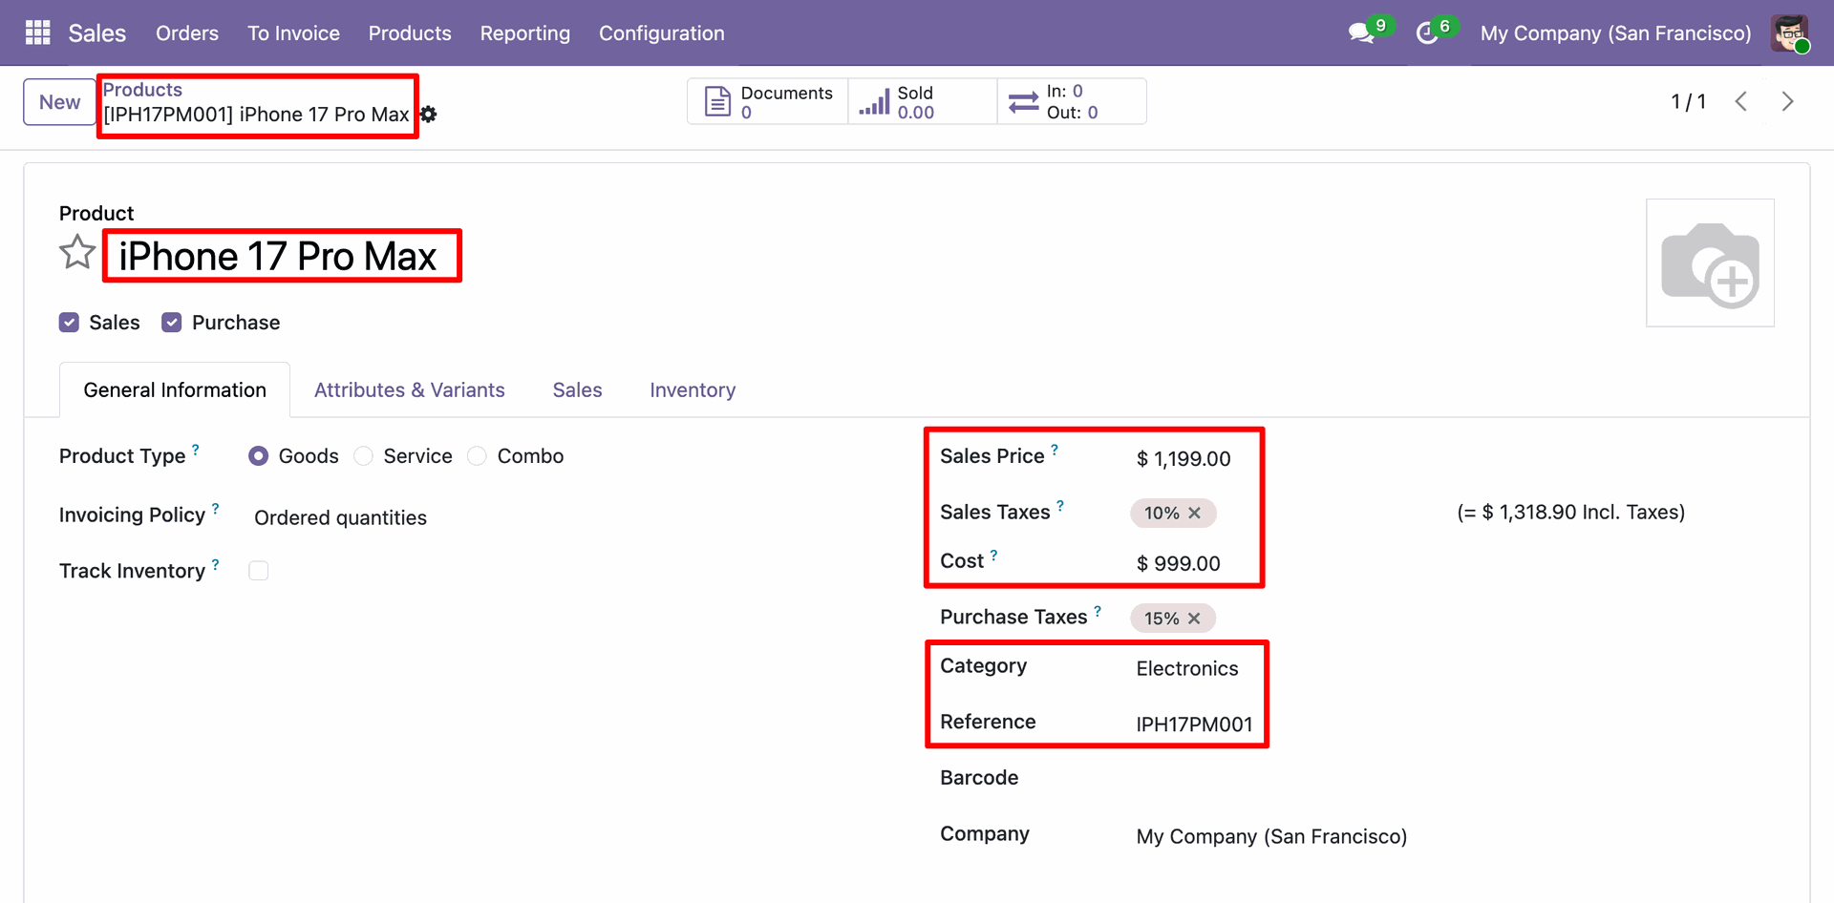Click the user avatar in top bar
This screenshot has height=903, width=1834.
click(x=1790, y=33)
